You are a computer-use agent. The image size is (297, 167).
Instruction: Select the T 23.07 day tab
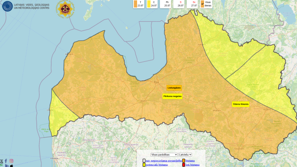point(138,4)
